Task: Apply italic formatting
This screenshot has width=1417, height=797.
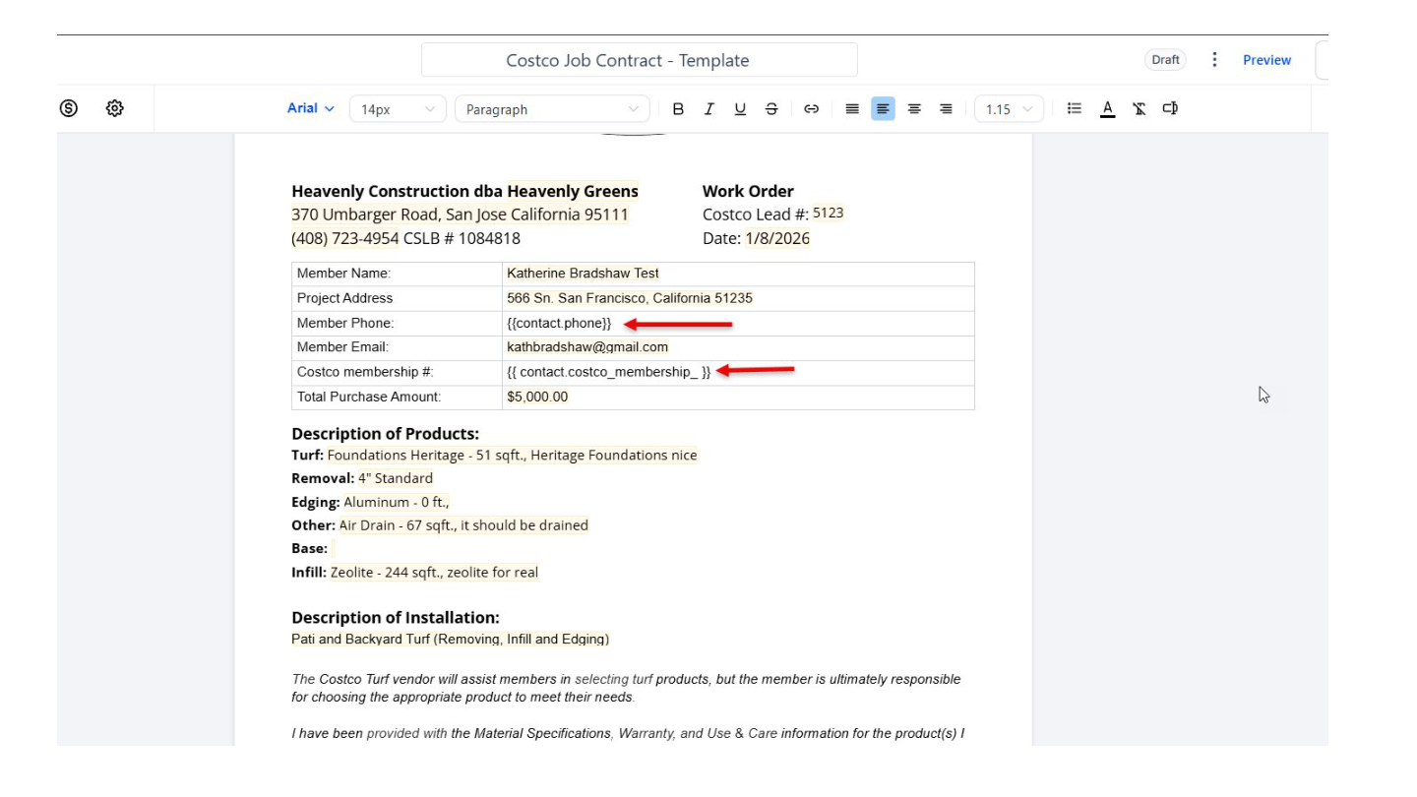Action: (708, 109)
